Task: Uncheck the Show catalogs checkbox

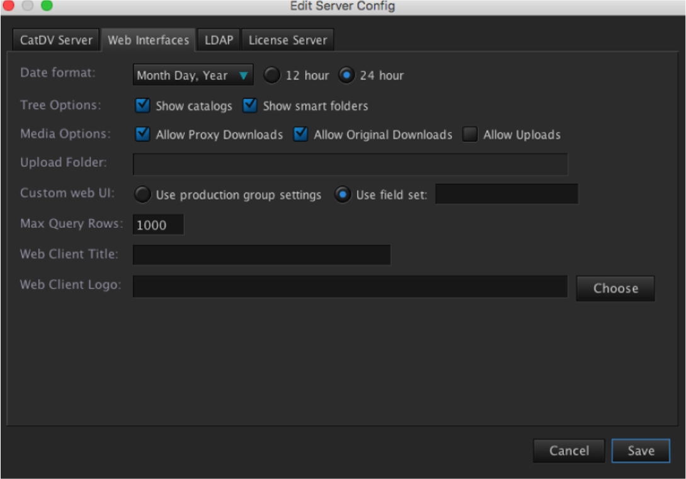Action: click(x=143, y=106)
